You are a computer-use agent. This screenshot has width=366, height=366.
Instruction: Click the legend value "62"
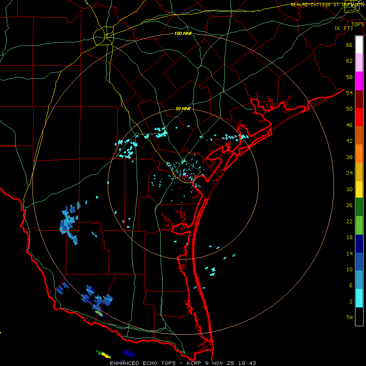[349, 61]
